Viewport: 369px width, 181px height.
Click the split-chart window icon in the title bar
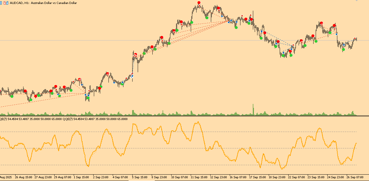tap(5, 3)
